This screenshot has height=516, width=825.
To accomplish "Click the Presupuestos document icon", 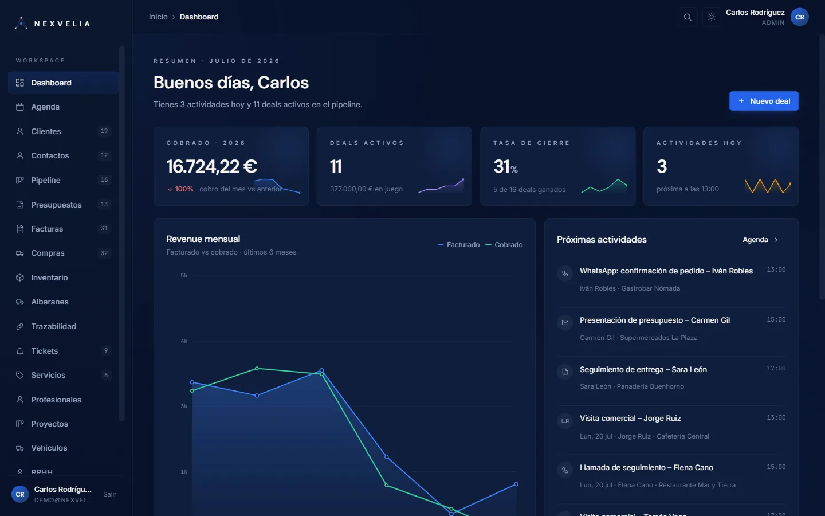I will [20, 205].
